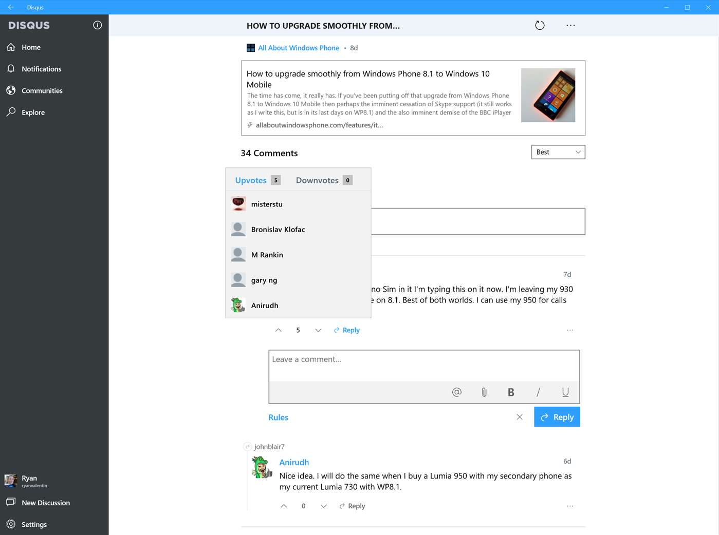Reply to Anirudh's comment

pos(352,506)
